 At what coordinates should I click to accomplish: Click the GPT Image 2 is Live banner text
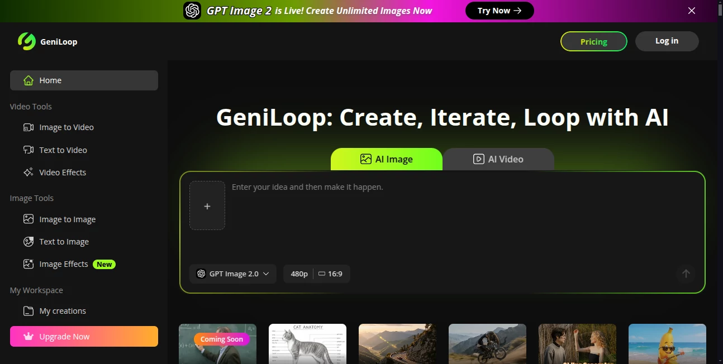(x=320, y=11)
